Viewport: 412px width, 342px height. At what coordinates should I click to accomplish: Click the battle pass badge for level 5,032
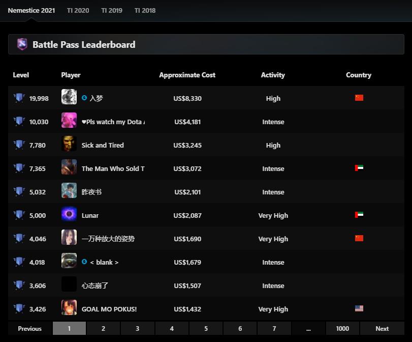(19, 192)
